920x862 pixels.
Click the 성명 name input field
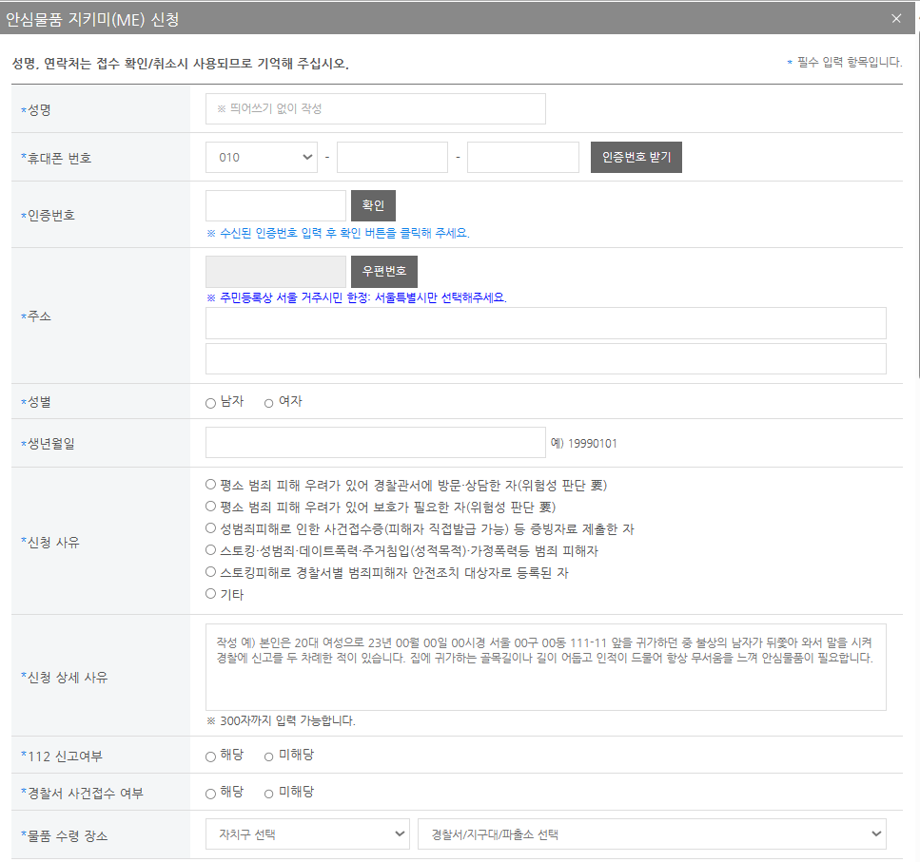tap(375, 108)
